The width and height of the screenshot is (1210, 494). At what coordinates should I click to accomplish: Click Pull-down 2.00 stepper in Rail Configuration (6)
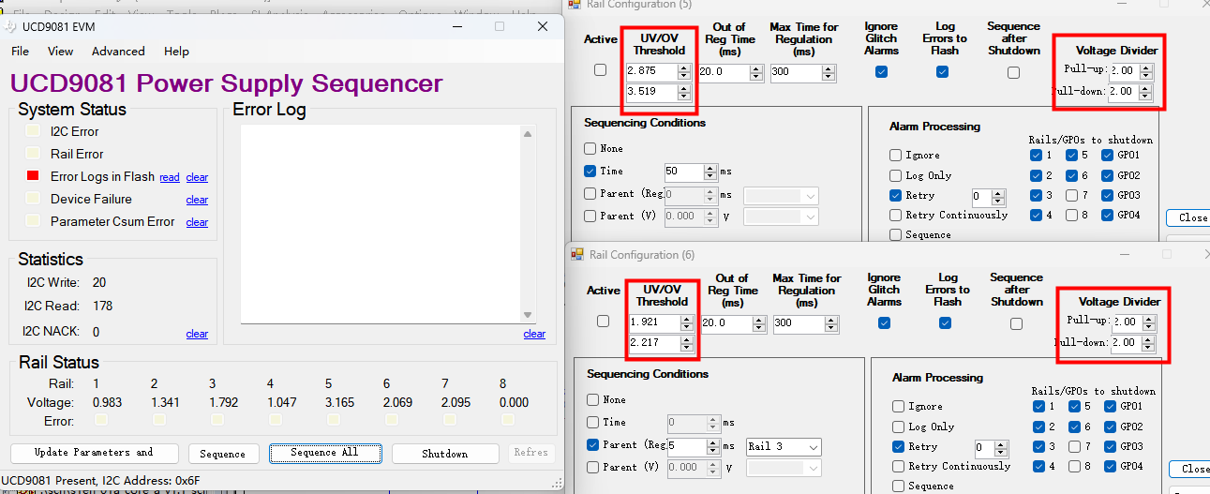(1149, 342)
